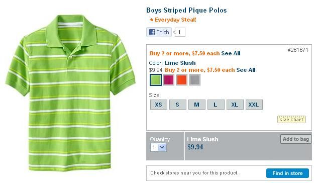Choose size XL
The width and height of the screenshot is (318, 183).
235,105
